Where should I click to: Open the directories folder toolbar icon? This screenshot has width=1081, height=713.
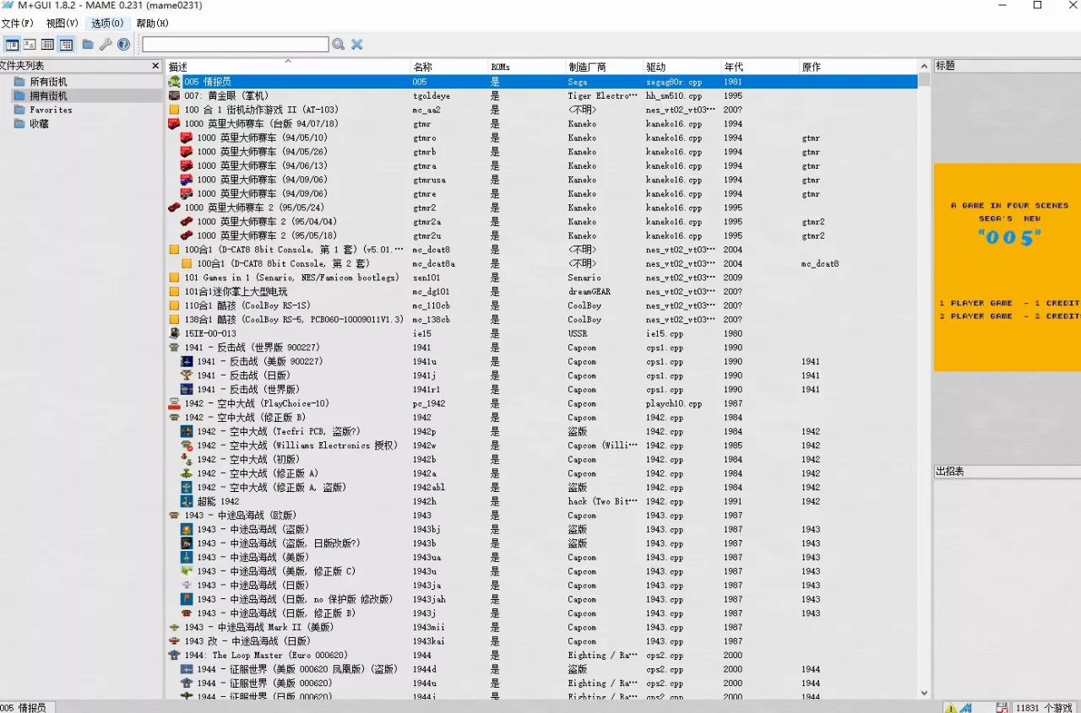88,45
